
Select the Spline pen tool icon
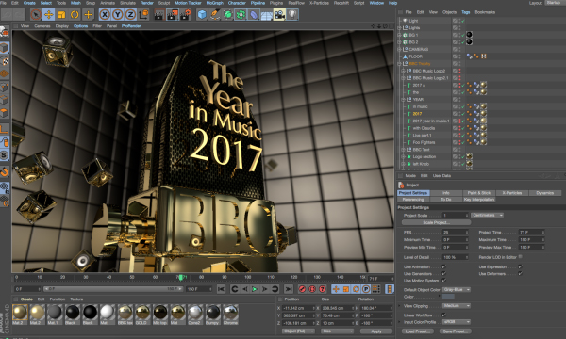click(x=215, y=15)
